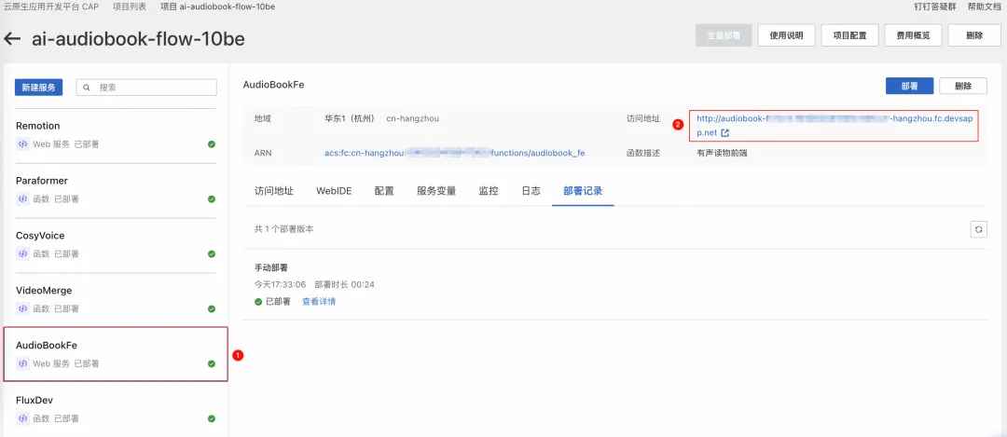
Task: Click the refresh icon for deployment versions
Action: coord(978,230)
